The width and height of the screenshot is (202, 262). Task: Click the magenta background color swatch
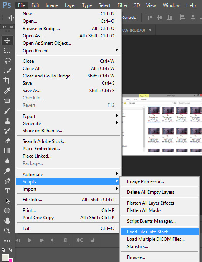coord(11,260)
